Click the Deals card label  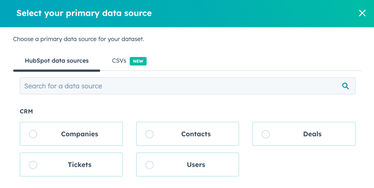(312, 134)
